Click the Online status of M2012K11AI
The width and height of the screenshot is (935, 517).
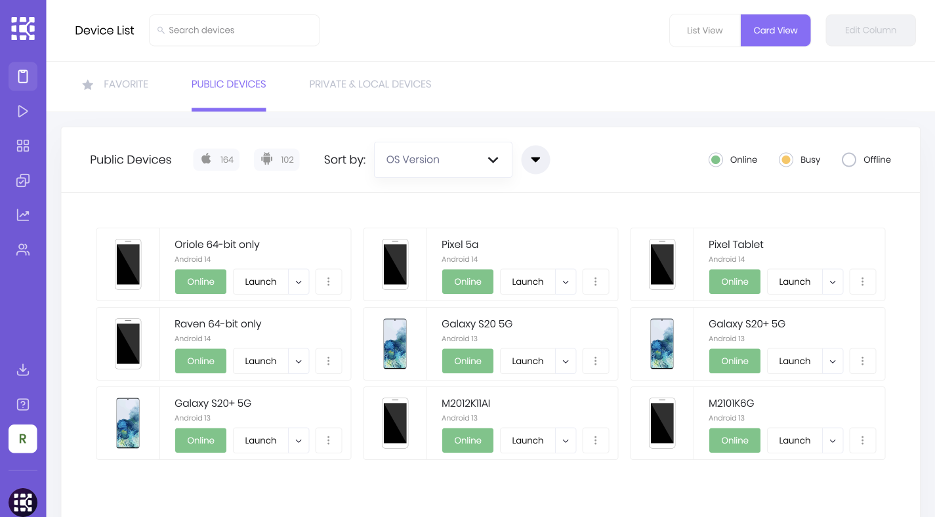pos(468,440)
